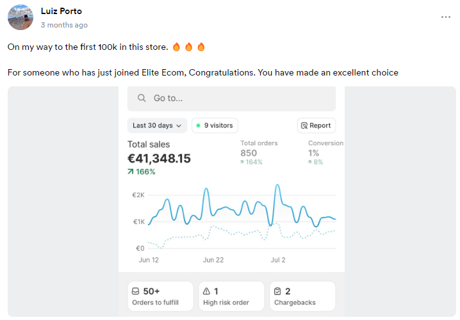Click the green sales increase arrow
This screenshot has width=460, height=320.
point(131,172)
